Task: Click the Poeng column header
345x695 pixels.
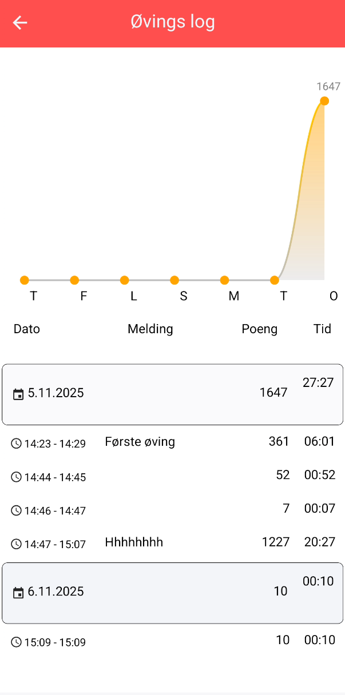Action: [x=259, y=329]
